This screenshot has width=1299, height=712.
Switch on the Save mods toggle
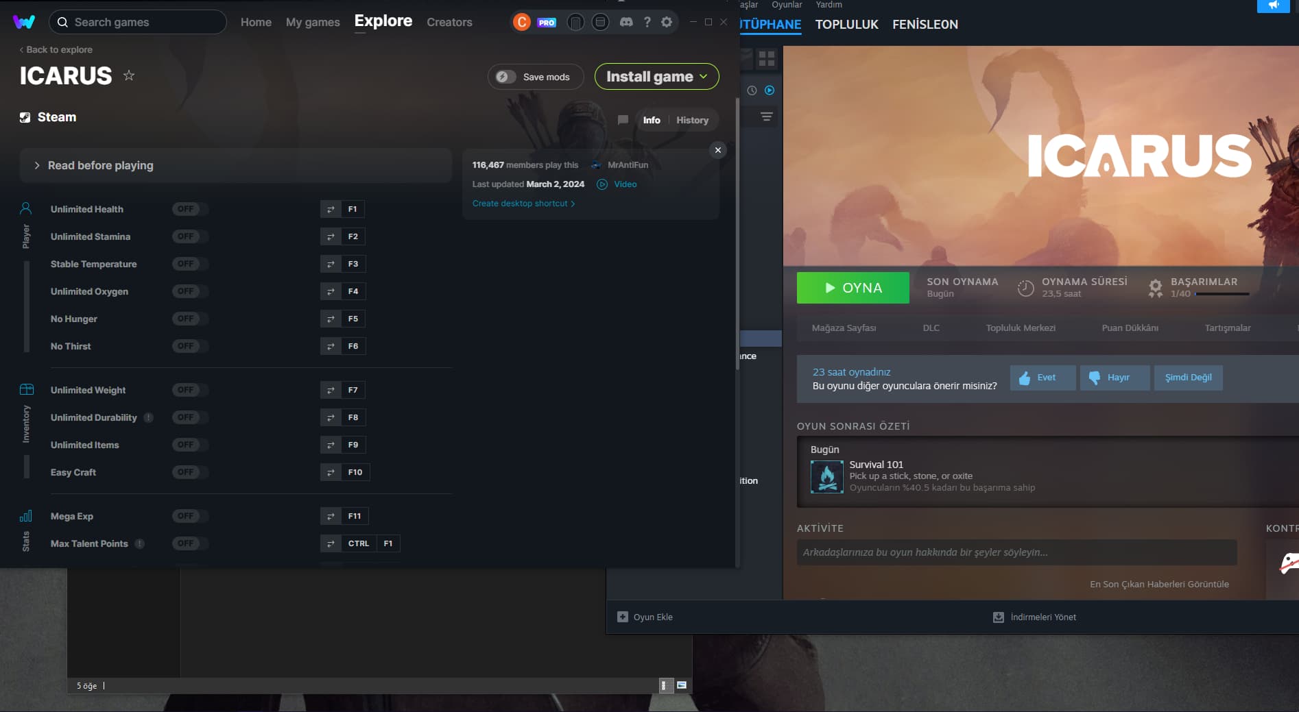pyautogui.click(x=506, y=77)
